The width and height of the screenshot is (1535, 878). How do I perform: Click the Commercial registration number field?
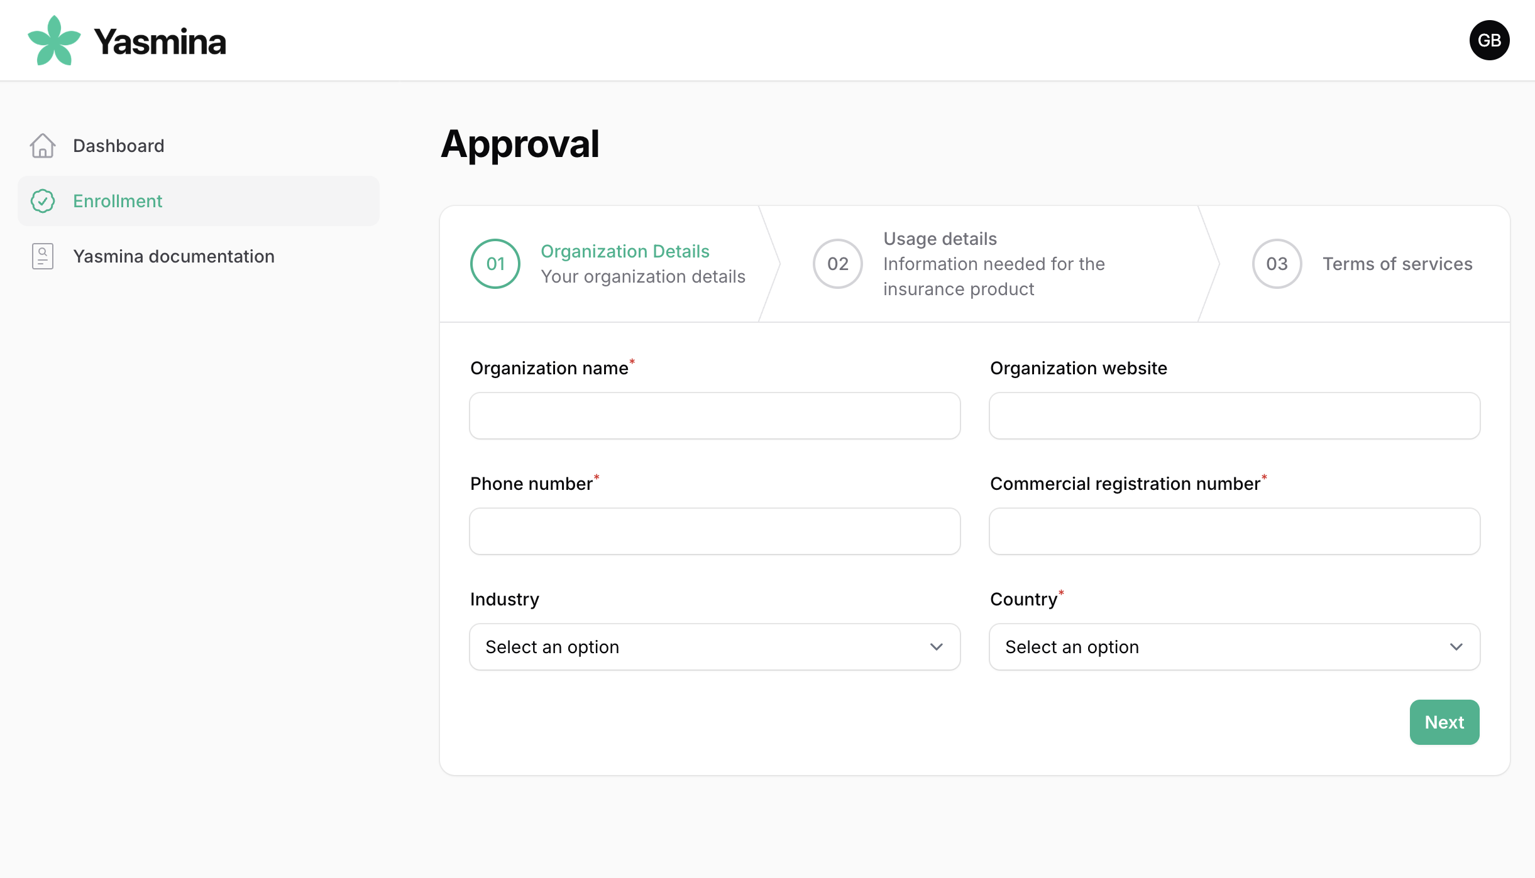(x=1234, y=531)
